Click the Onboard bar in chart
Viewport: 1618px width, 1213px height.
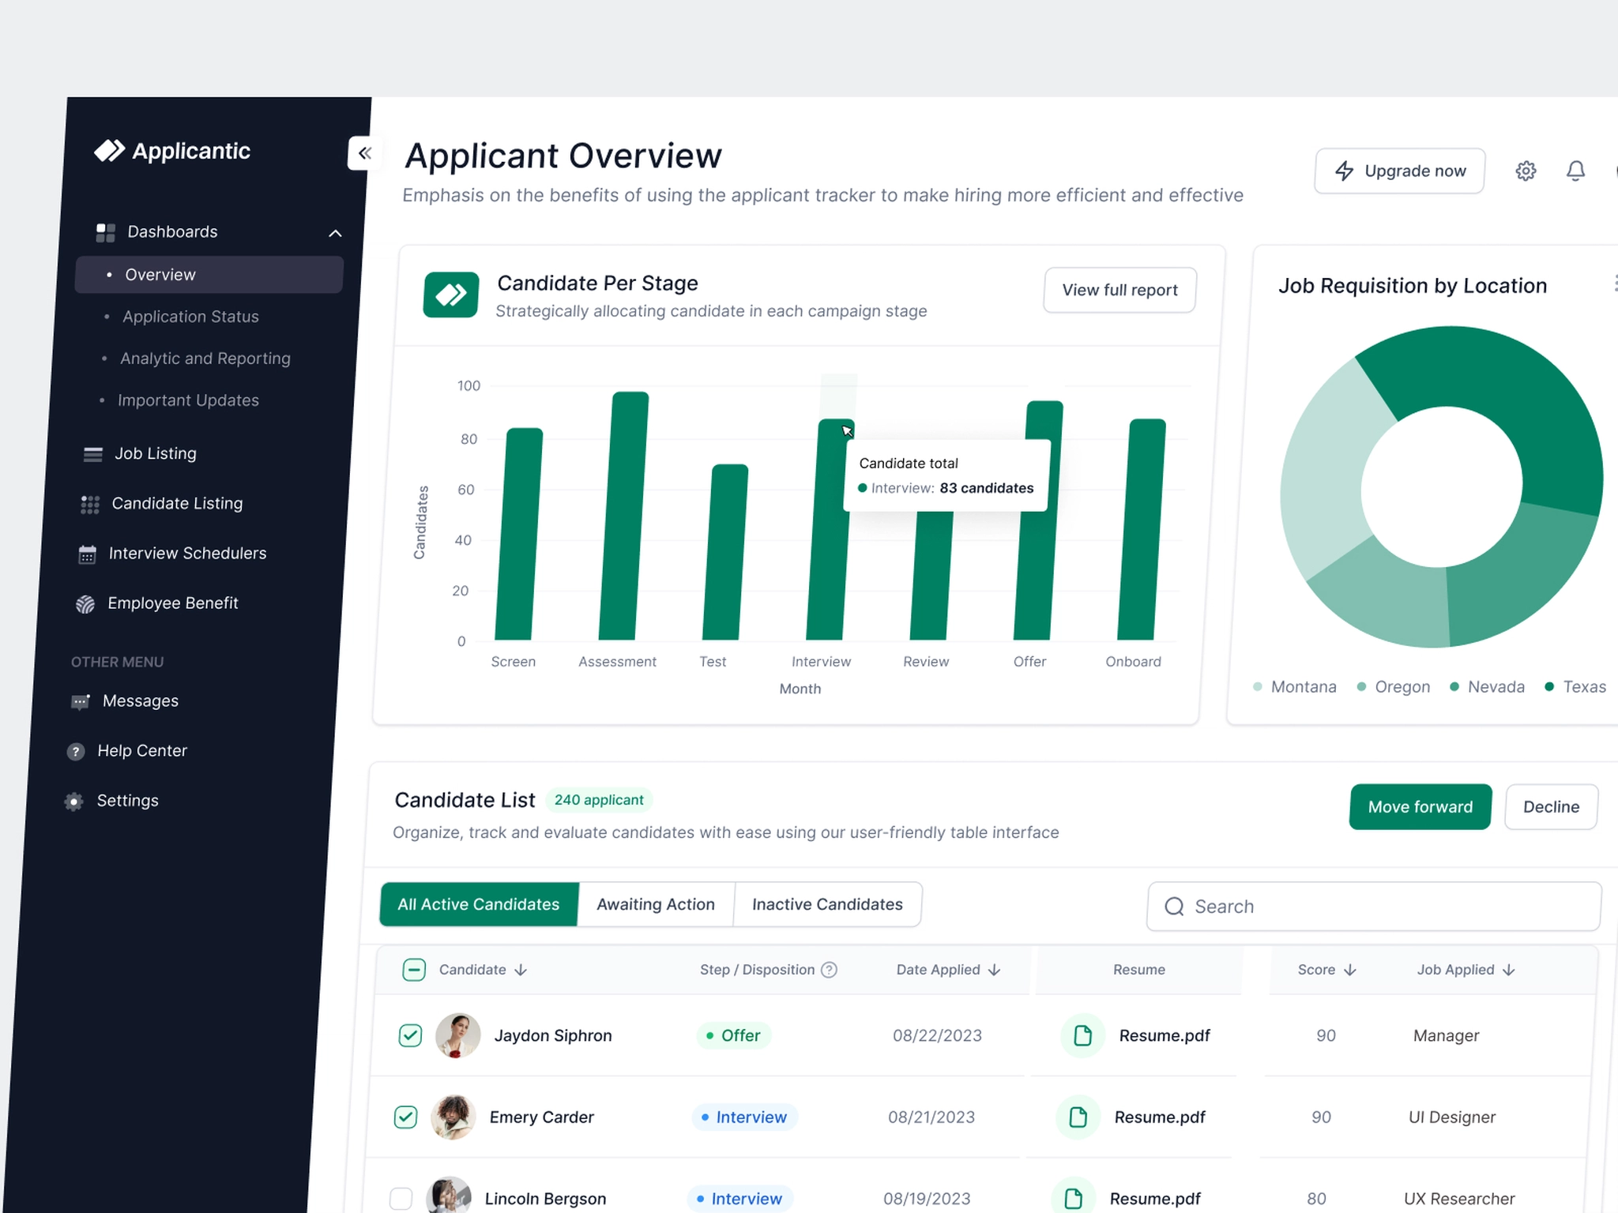point(1142,529)
